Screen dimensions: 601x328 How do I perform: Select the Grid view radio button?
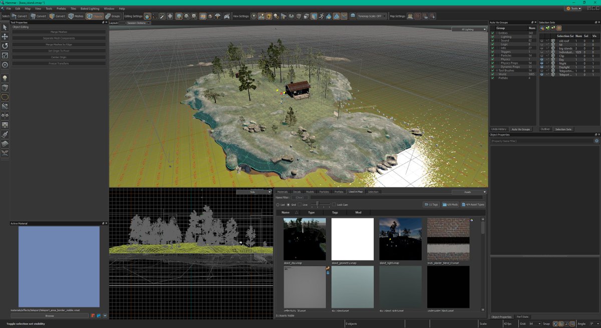tap(288, 204)
